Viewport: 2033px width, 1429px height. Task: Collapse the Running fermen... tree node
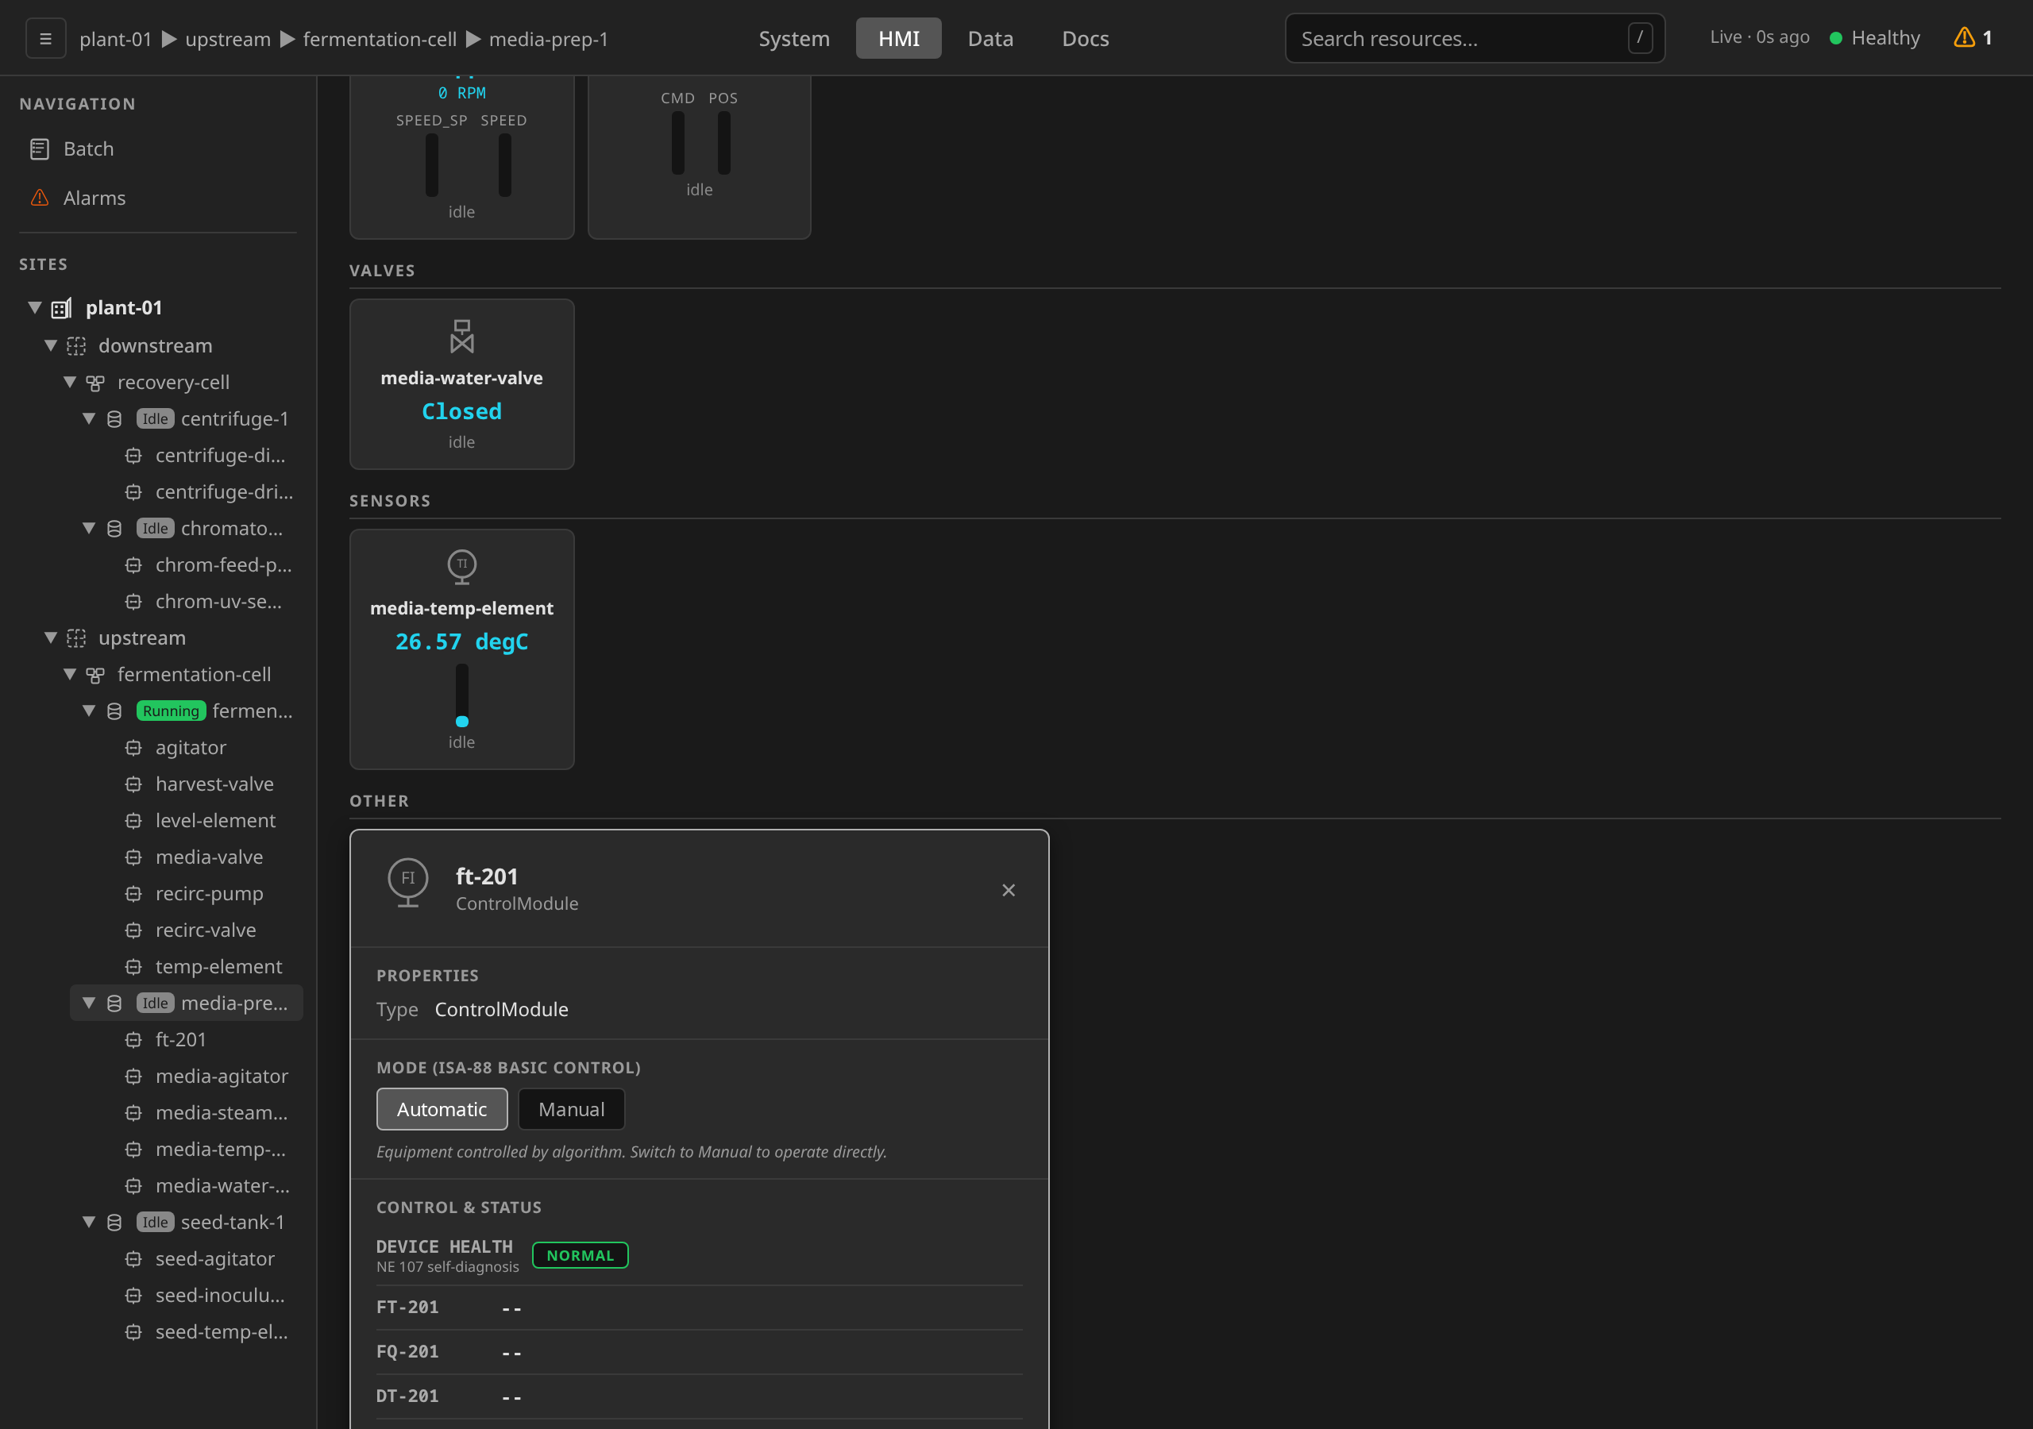click(88, 711)
